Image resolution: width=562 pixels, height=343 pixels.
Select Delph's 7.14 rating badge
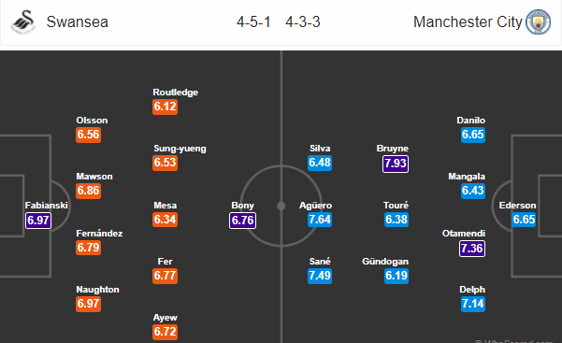click(x=473, y=304)
